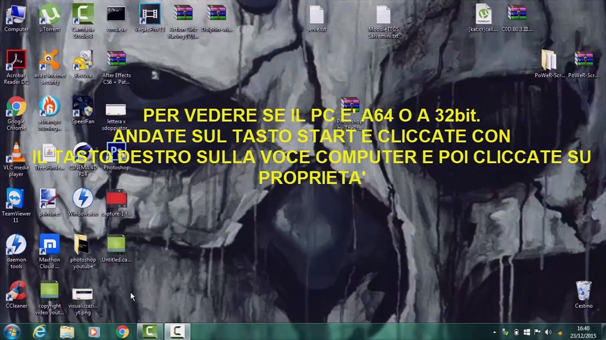Select the ashampoo burning shortcut

click(49, 113)
